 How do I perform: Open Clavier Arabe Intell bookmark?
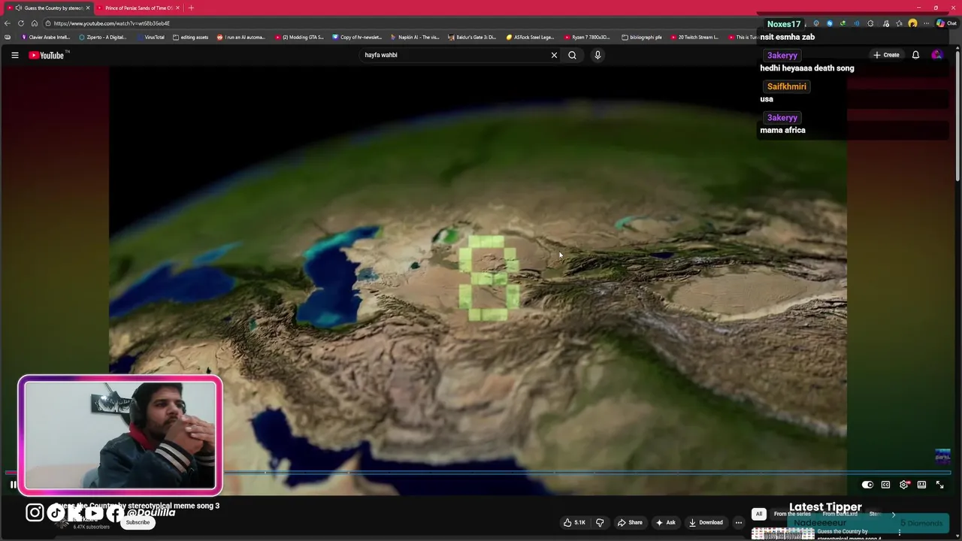pyautogui.click(x=46, y=37)
